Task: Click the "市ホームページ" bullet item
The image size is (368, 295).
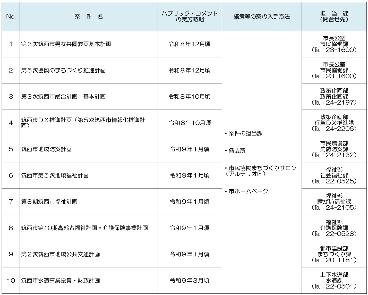Action: tap(248, 191)
